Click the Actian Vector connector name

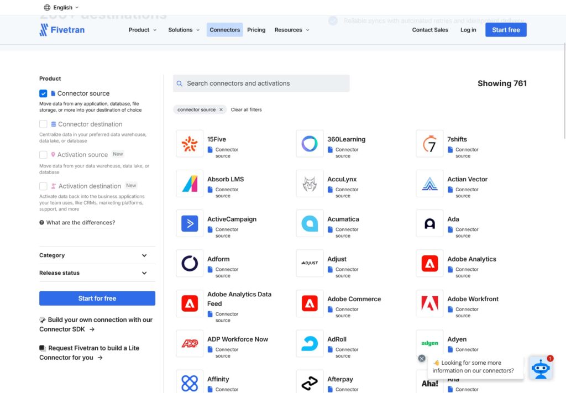click(x=468, y=179)
